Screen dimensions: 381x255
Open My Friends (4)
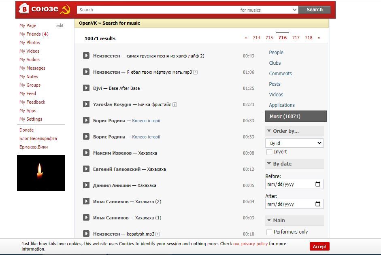(x=34, y=34)
